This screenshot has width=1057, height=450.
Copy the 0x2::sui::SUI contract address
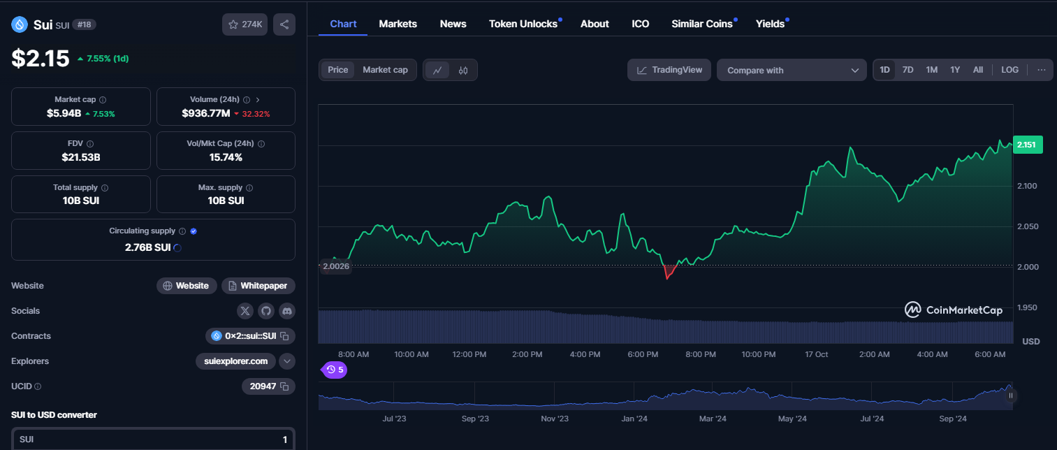(285, 336)
